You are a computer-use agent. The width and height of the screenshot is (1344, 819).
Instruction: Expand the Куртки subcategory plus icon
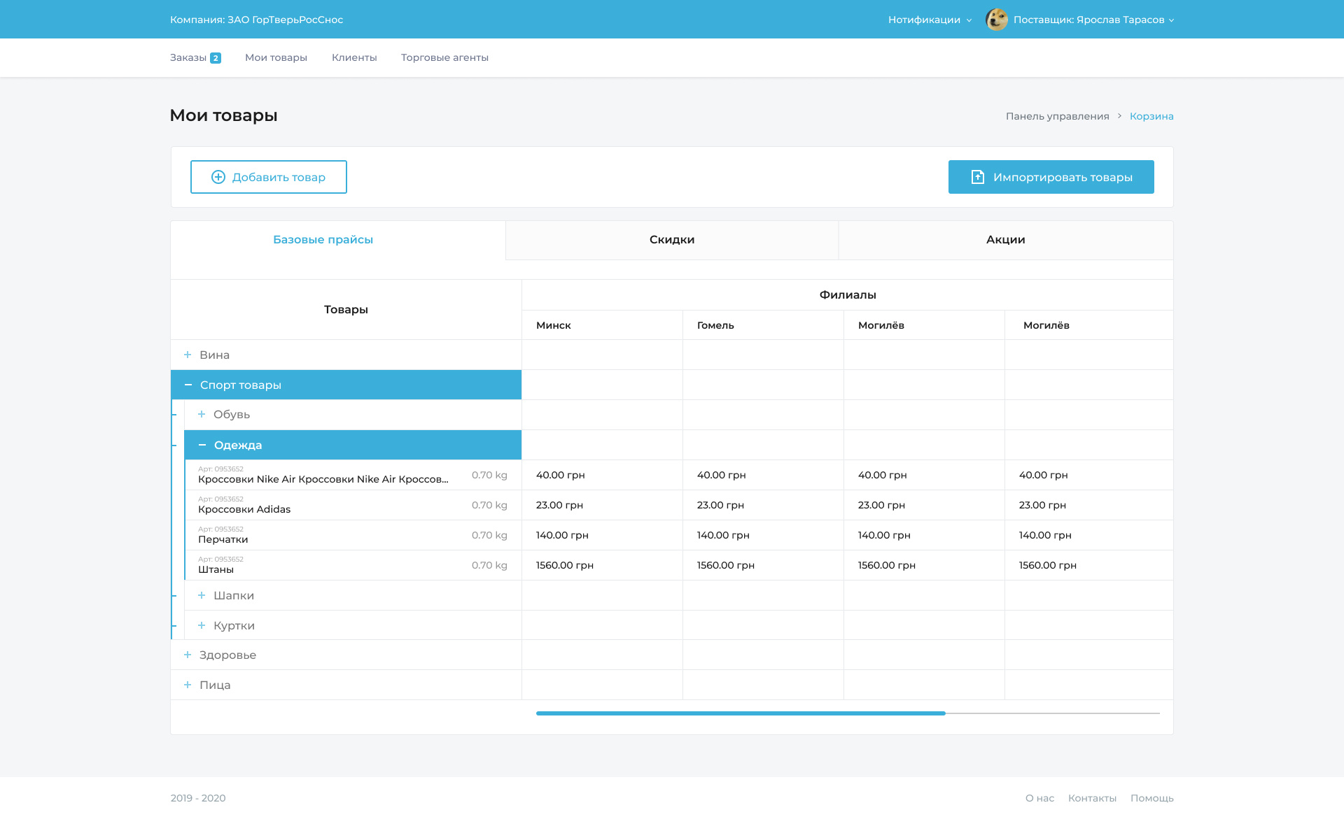tap(202, 625)
